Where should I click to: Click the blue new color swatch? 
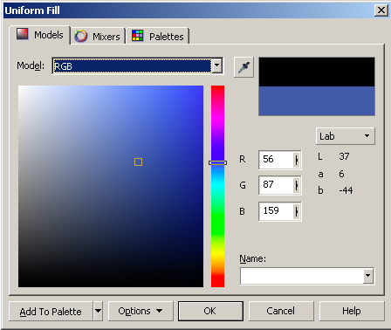click(317, 100)
